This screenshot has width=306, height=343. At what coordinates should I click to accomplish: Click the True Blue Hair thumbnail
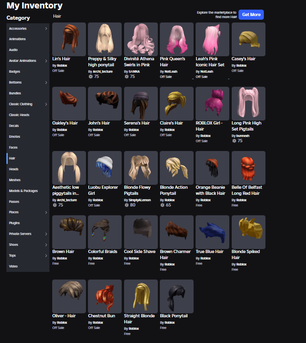click(212, 232)
